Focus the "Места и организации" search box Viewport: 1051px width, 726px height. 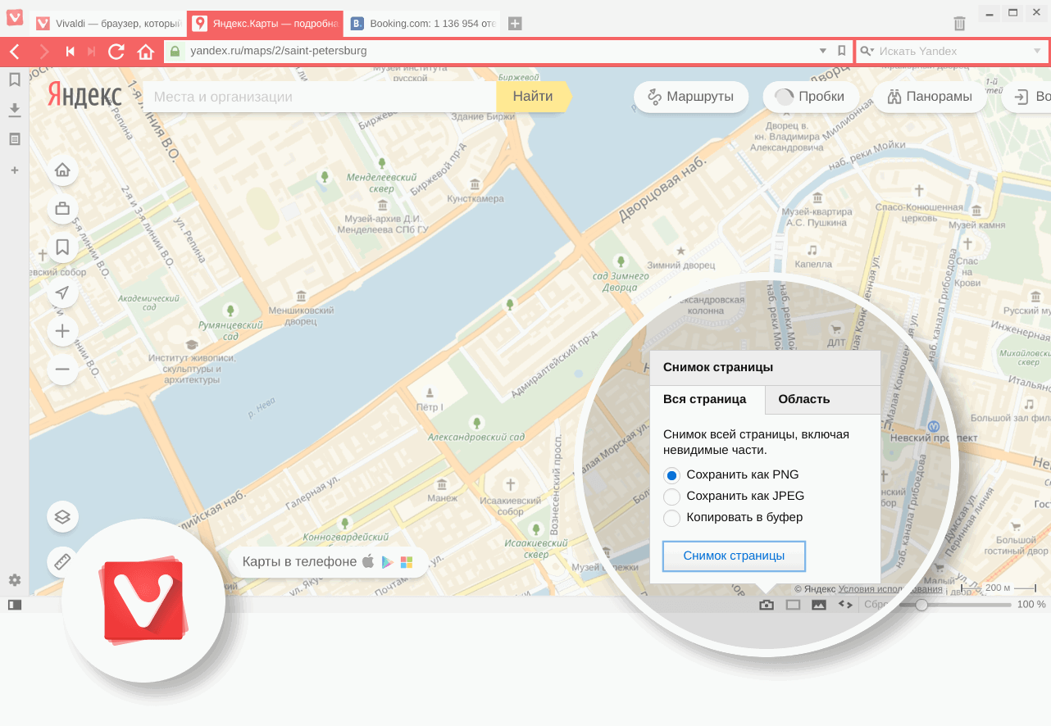(320, 97)
